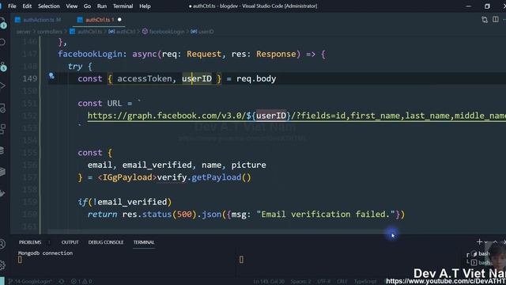506x285 pixels.
Task: Open the userID breadcrumb
Action: (202, 32)
